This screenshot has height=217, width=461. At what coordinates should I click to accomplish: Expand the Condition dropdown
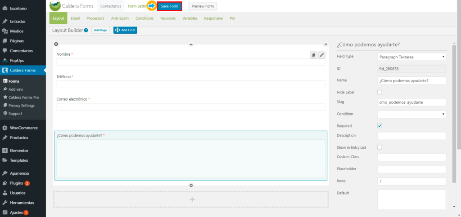coord(411,114)
